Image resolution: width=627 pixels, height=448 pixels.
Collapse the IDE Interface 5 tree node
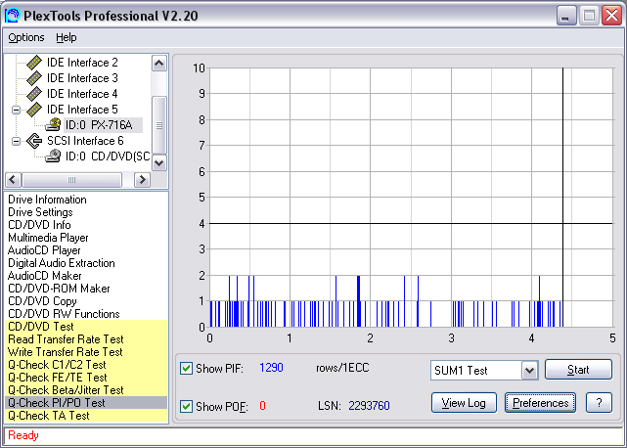16,110
